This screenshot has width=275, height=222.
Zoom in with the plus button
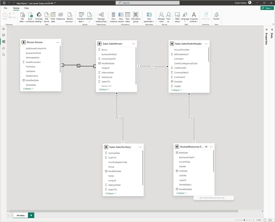tap(253, 220)
